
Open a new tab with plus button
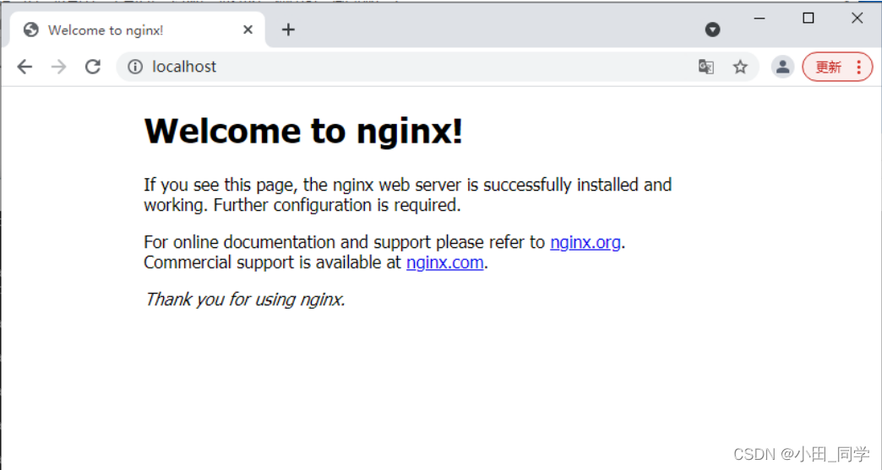(288, 30)
